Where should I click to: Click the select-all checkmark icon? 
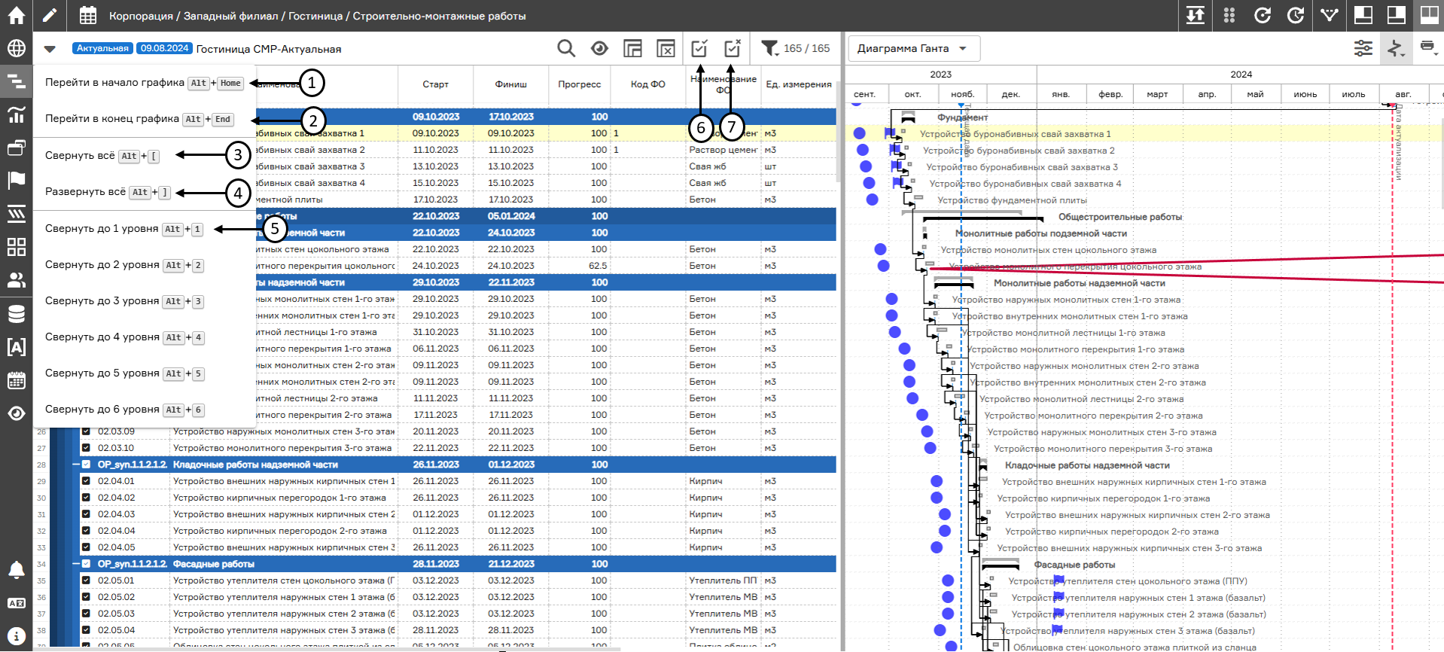(x=699, y=49)
